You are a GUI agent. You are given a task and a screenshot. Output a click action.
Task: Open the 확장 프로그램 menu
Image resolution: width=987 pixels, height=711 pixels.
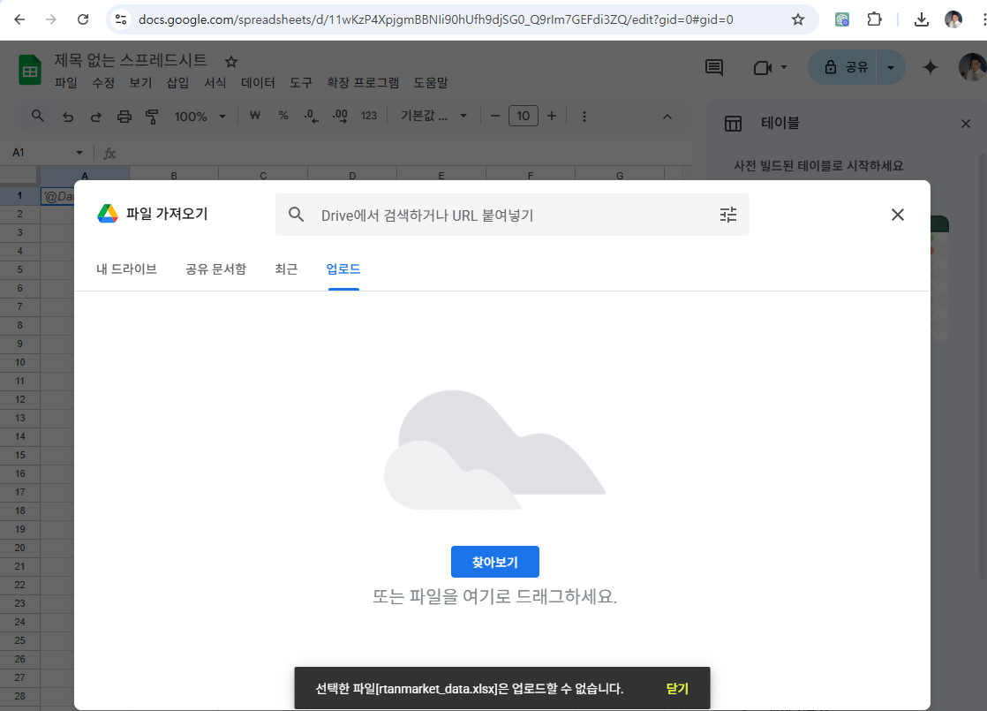(x=363, y=82)
